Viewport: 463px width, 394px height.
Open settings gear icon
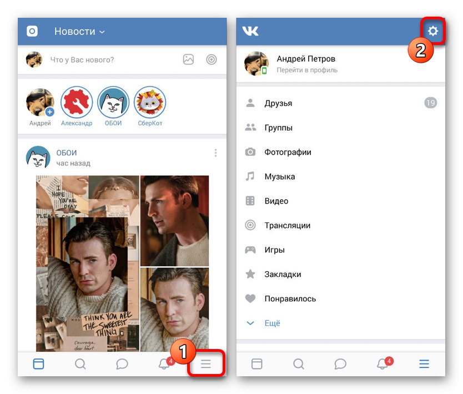pos(433,31)
